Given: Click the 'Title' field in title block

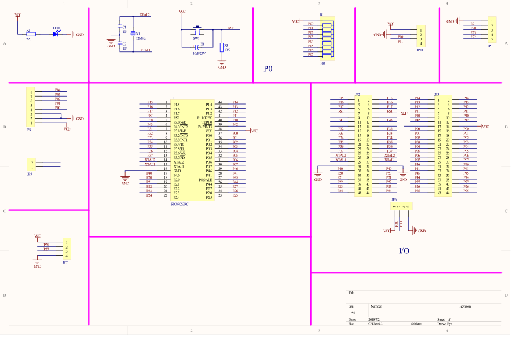Looking at the screenshot, I should pos(351,293).
